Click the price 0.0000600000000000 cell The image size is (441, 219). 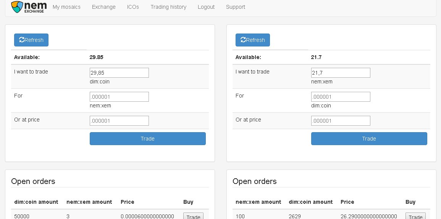point(147,216)
